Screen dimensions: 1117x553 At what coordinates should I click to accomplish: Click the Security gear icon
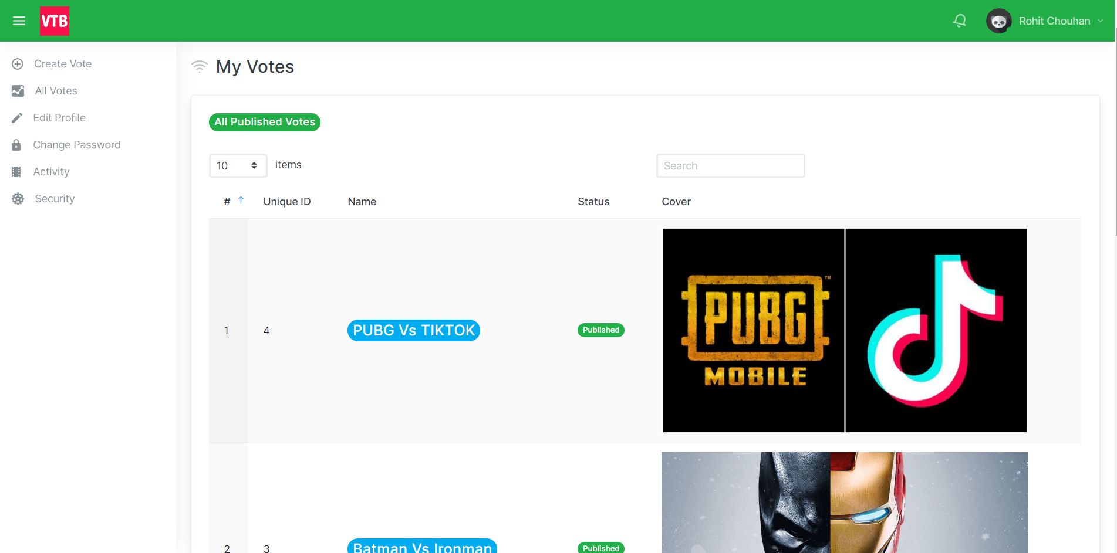18,199
